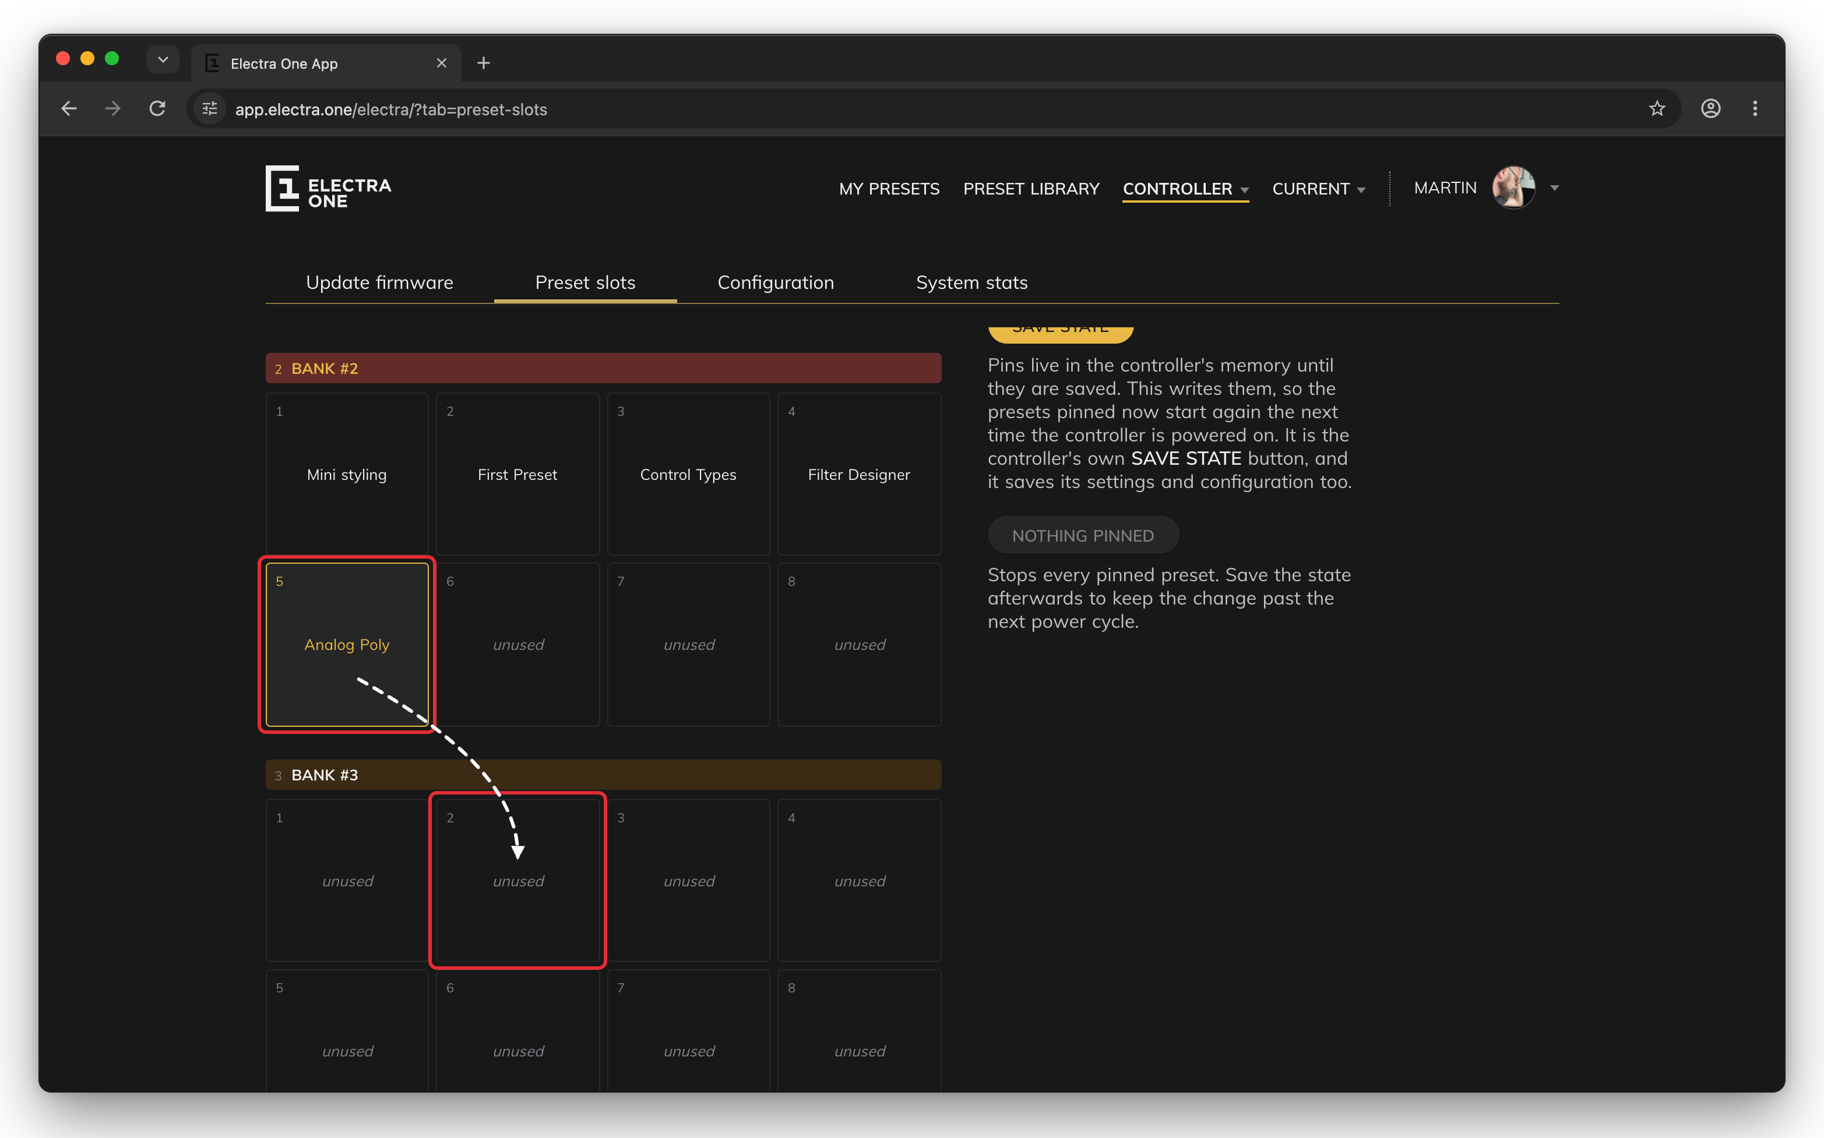
Task: Select unused slot 1 in Bank #3
Action: tap(347, 881)
